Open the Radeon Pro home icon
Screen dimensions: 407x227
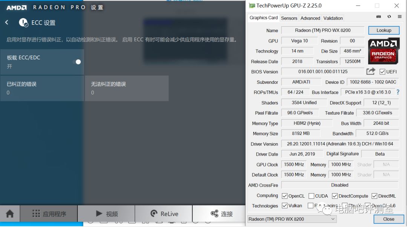(x=10, y=214)
